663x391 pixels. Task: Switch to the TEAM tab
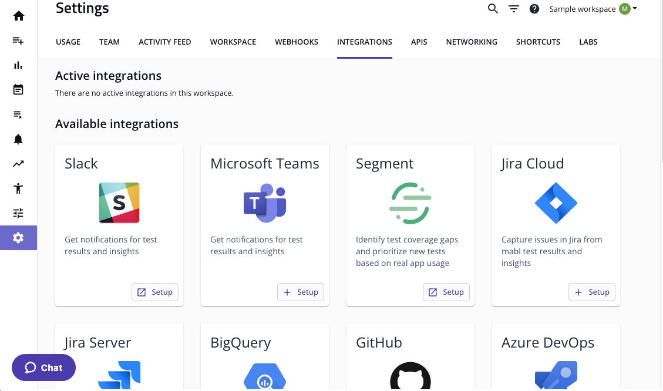pyautogui.click(x=109, y=42)
